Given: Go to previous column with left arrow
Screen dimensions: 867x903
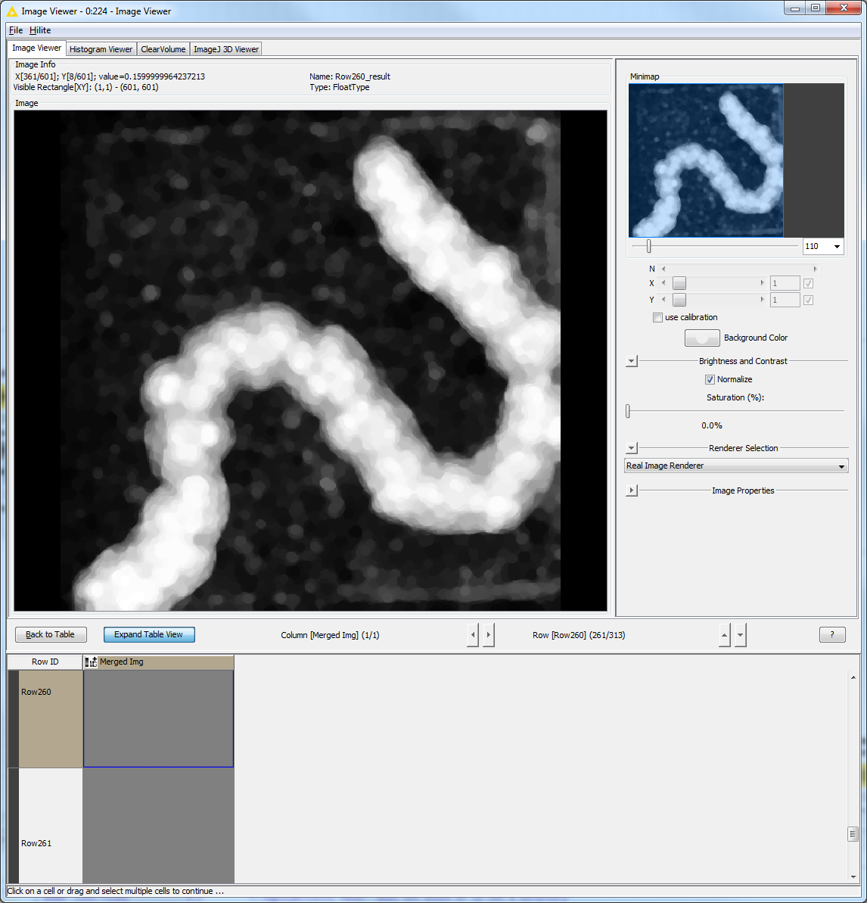Looking at the screenshot, I should 473,635.
